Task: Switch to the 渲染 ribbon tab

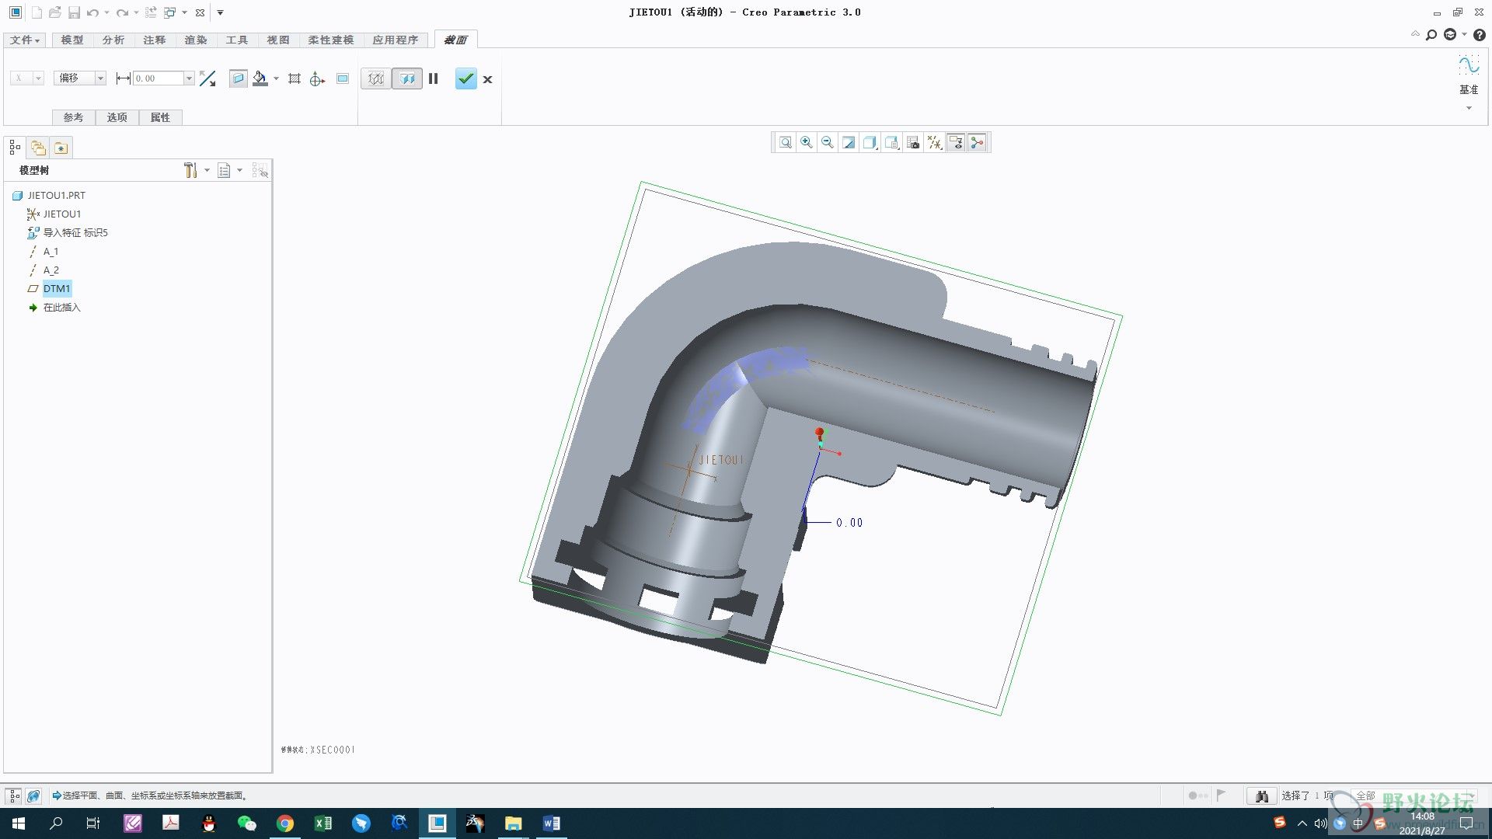Action: point(196,40)
